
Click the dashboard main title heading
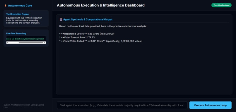[101, 5]
